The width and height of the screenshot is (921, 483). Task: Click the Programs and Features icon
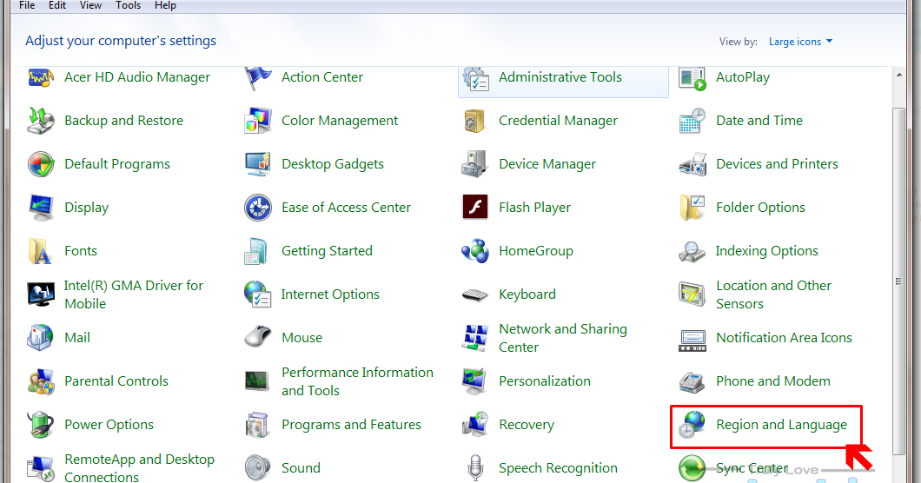257,426
